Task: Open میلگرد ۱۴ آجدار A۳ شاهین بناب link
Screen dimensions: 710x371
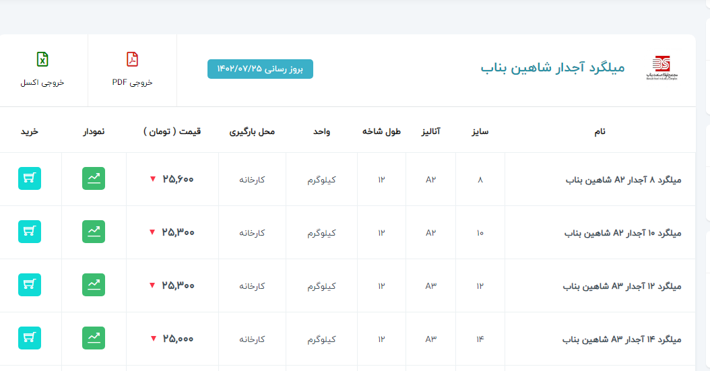Action: (623, 339)
